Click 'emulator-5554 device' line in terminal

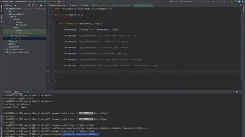(x=15, y=107)
